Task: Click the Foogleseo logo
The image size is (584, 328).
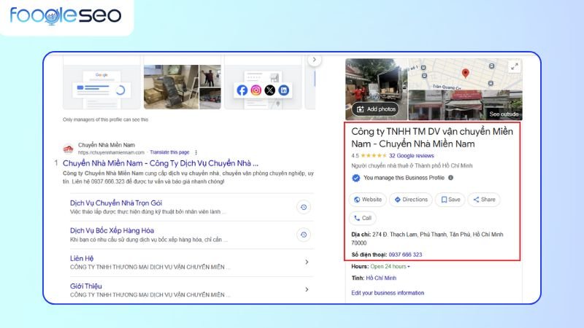Action: (66, 17)
